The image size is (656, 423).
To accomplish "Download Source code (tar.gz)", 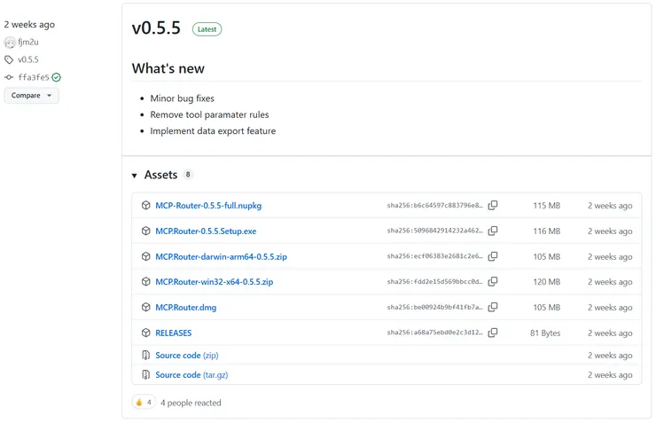I will pyautogui.click(x=191, y=375).
